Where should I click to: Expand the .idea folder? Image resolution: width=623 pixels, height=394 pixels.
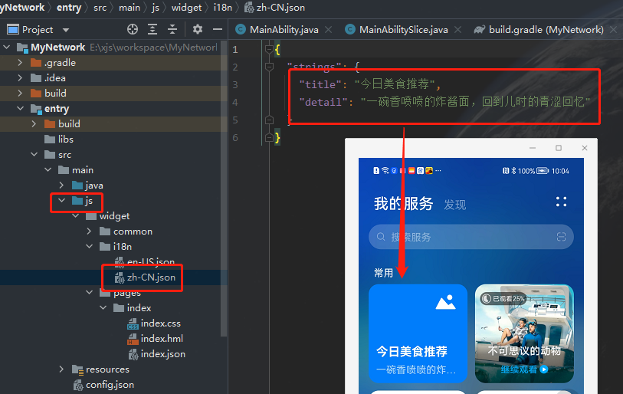click(20, 78)
